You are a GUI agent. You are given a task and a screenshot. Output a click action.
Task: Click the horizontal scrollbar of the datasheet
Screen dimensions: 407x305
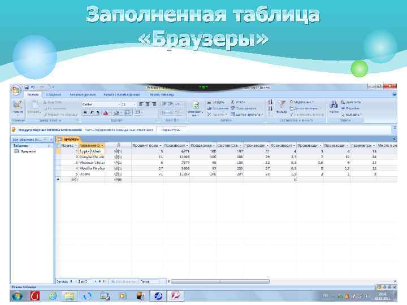tap(220, 281)
